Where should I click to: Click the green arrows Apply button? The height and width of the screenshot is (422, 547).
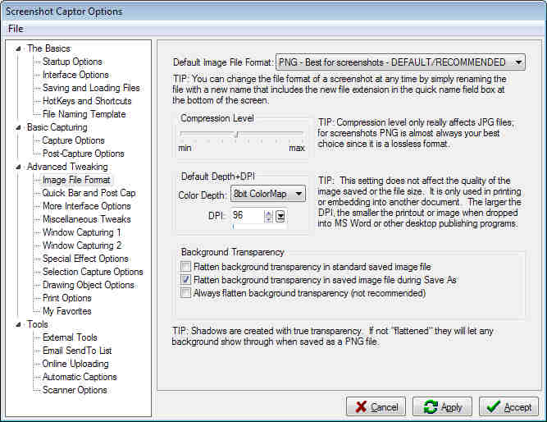point(442,406)
